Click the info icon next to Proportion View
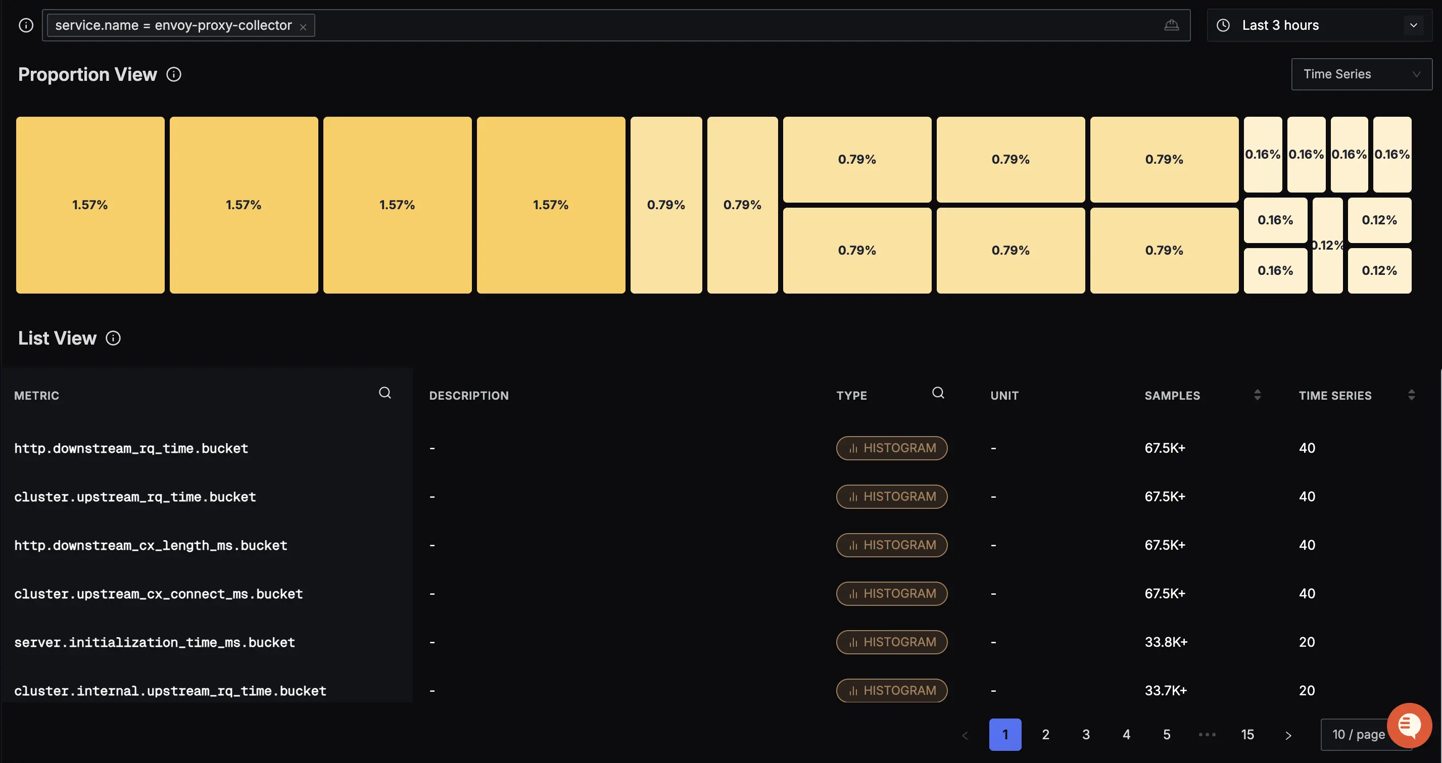Screen dimensions: 1442x763 click(x=174, y=74)
